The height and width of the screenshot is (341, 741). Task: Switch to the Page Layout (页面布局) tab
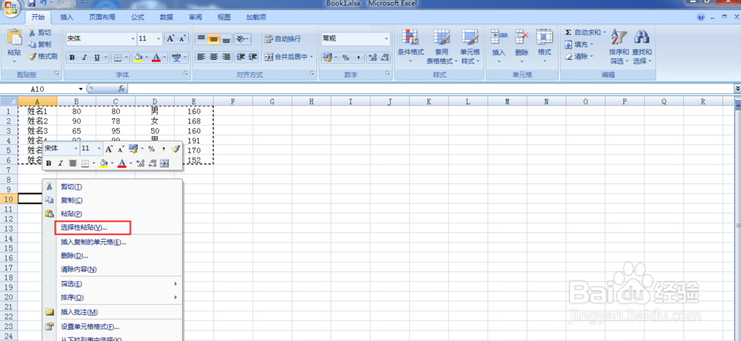pos(102,18)
